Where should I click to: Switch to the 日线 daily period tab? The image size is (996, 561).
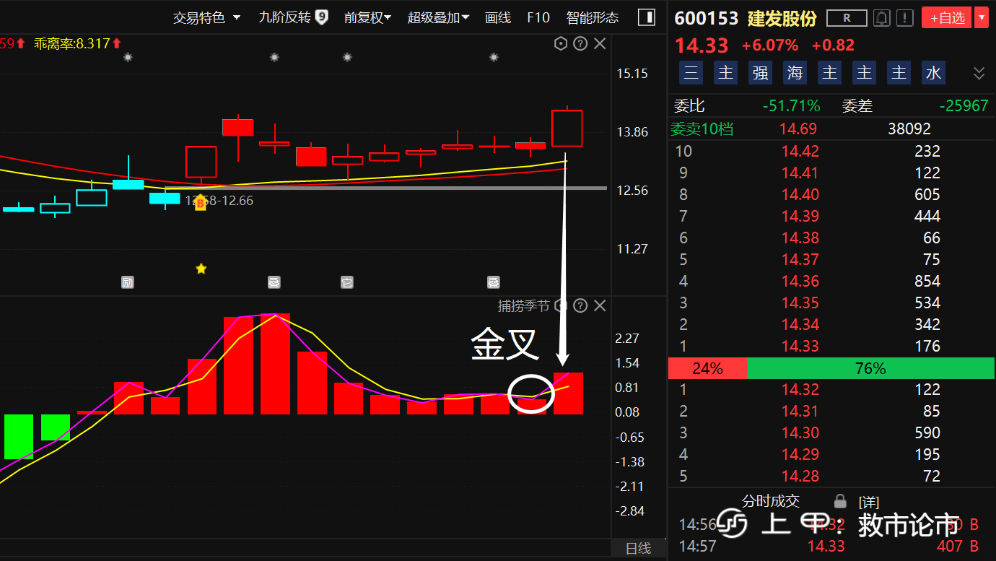tap(638, 549)
